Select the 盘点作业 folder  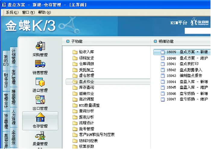[108, 82]
